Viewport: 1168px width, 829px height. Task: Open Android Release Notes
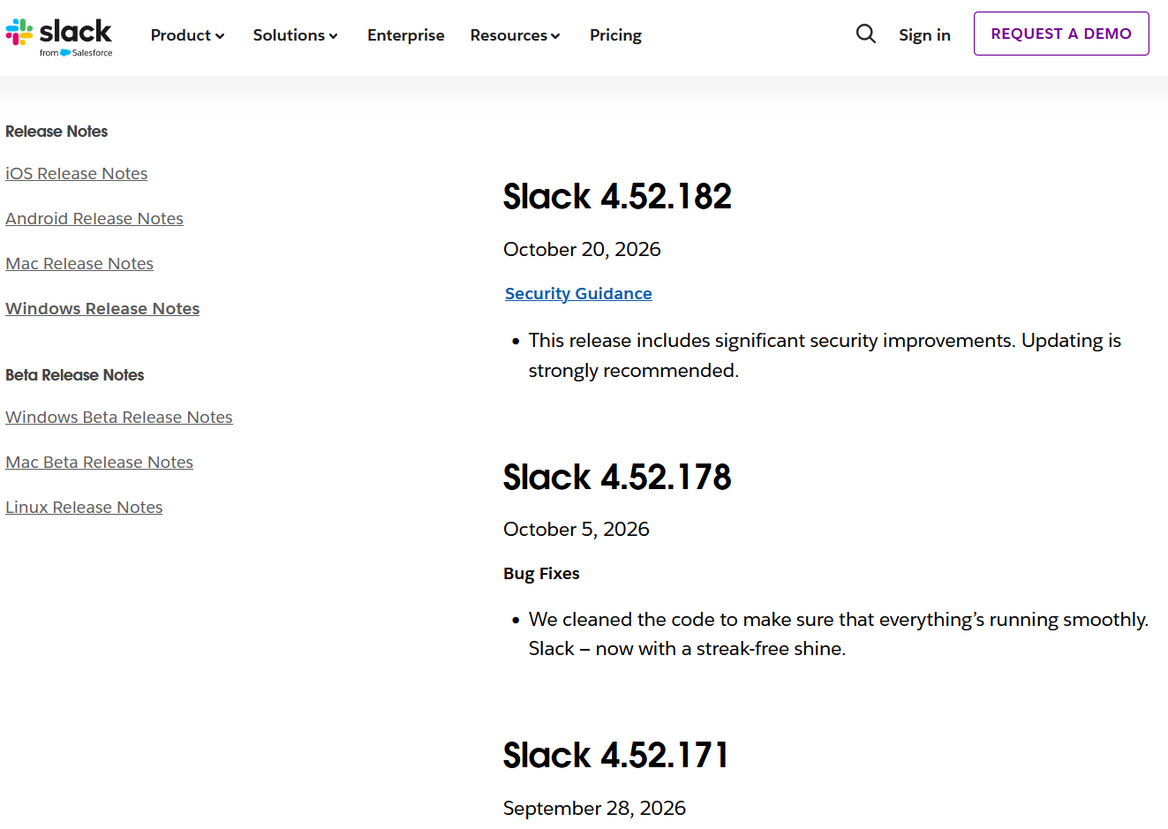[x=94, y=219]
